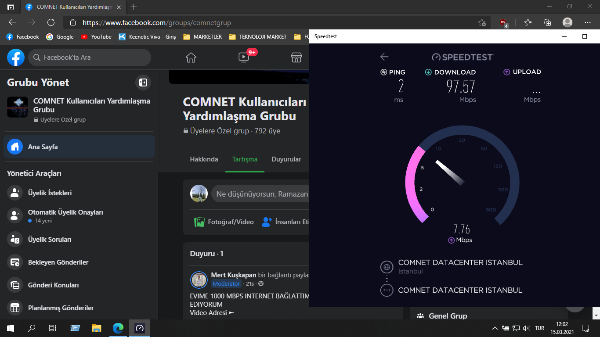Click the browser address bar URL
The height and width of the screenshot is (337, 600).
point(157,22)
